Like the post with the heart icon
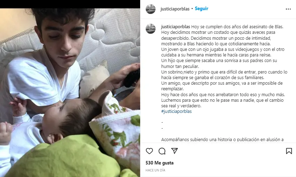Image resolution: width=296 pixels, height=177 pixels. [149, 151]
